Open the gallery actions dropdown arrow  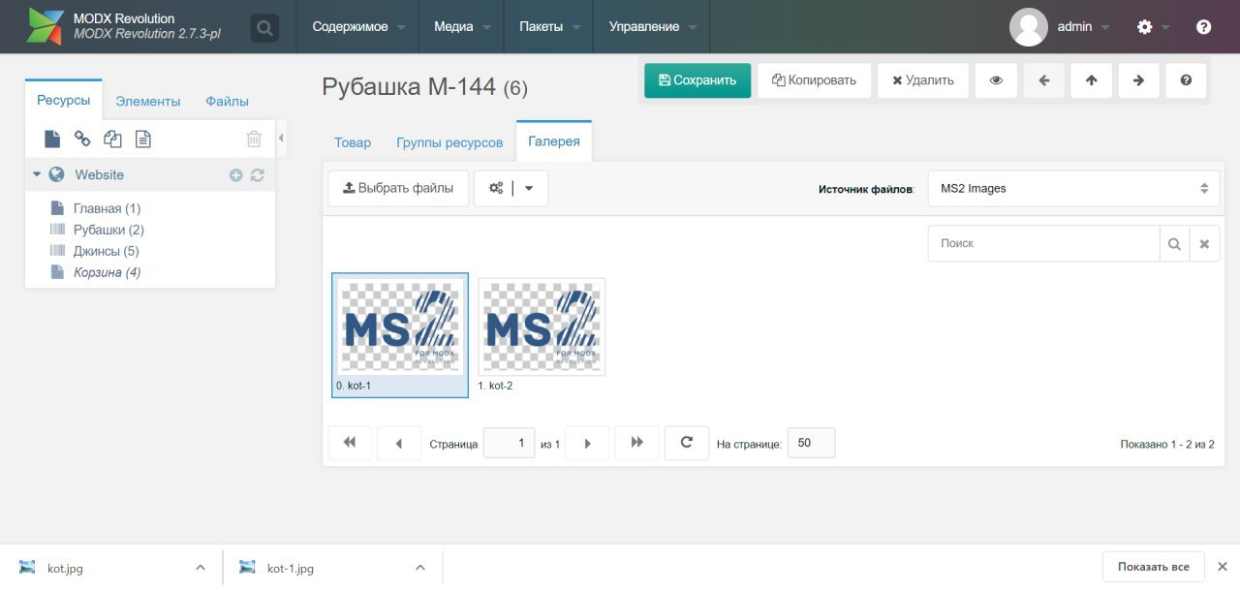click(x=529, y=188)
